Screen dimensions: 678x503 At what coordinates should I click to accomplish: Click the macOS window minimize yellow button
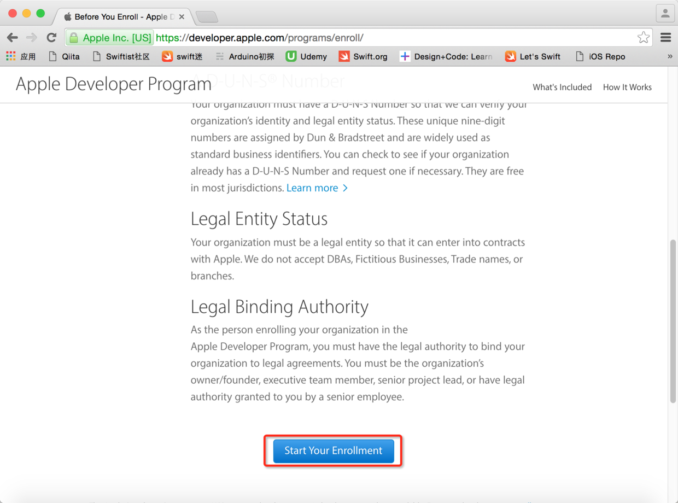[26, 14]
